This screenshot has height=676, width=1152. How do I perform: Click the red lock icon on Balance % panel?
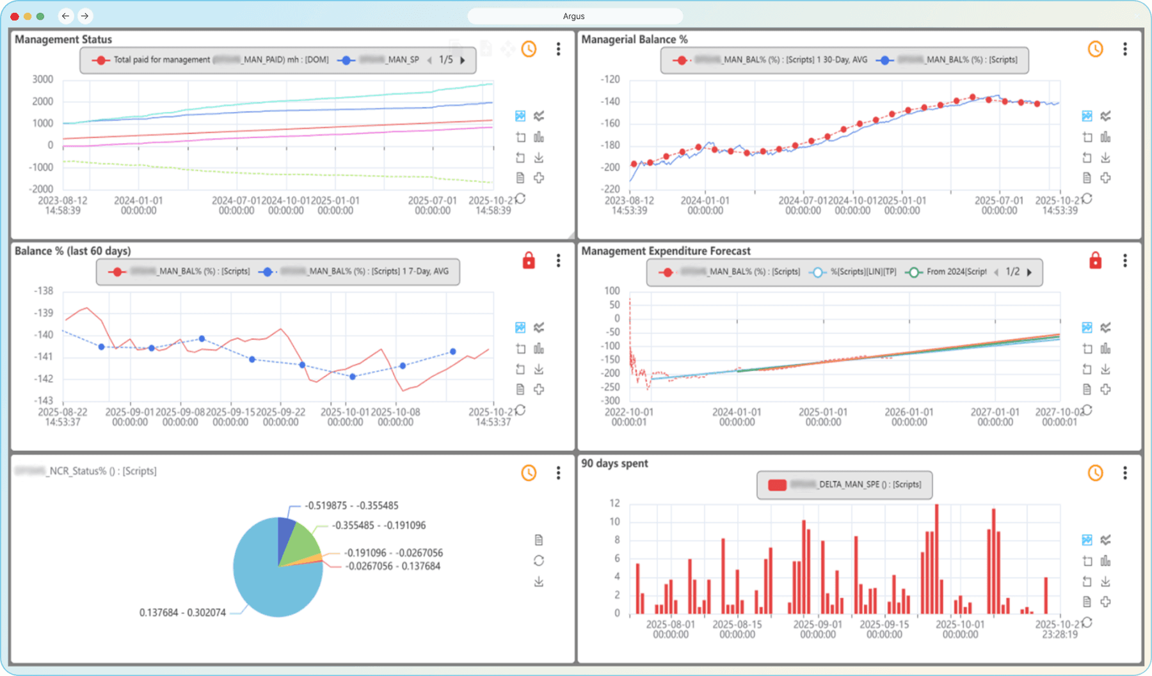click(529, 261)
